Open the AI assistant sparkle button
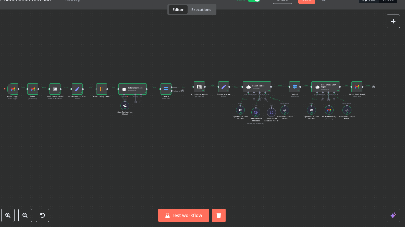Image resolution: width=405 pixels, height=227 pixels. tap(393, 215)
